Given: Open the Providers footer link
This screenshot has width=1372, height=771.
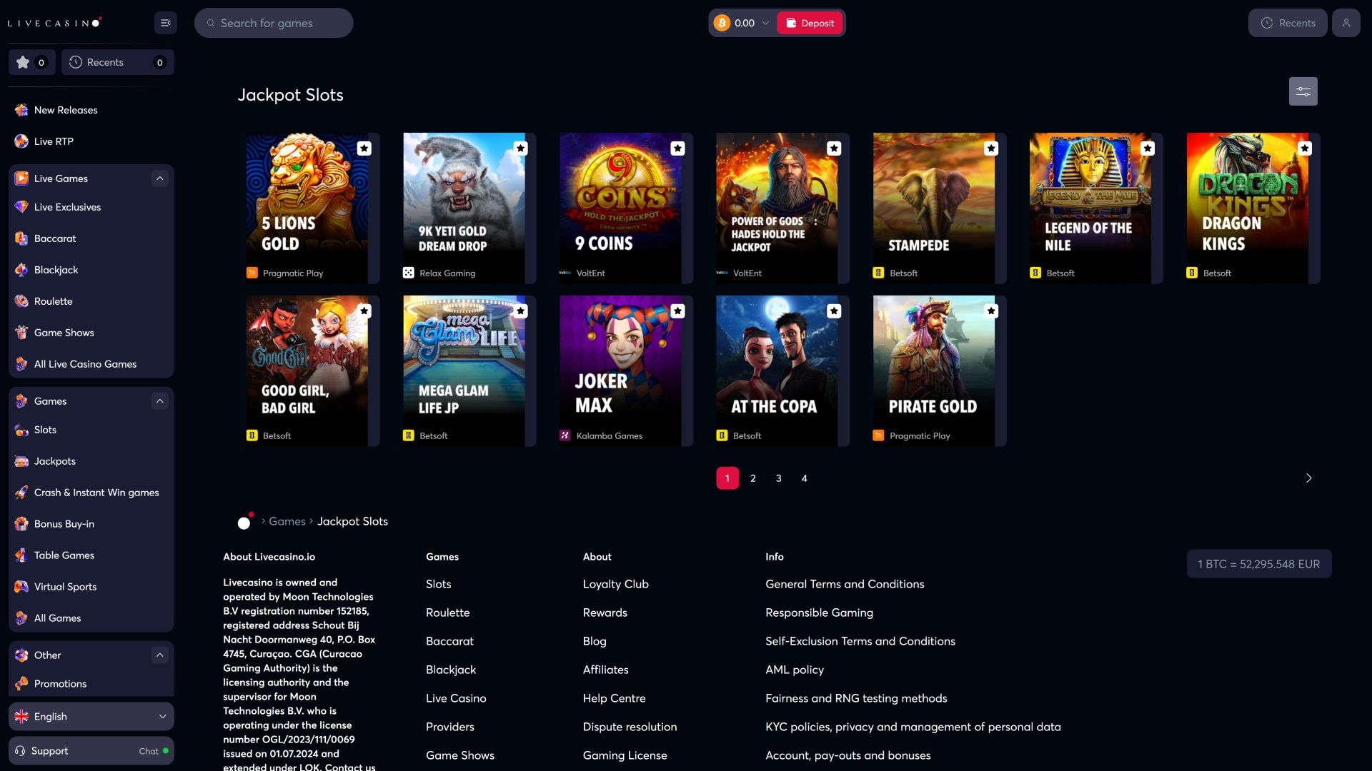Looking at the screenshot, I should (x=450, y=727).
